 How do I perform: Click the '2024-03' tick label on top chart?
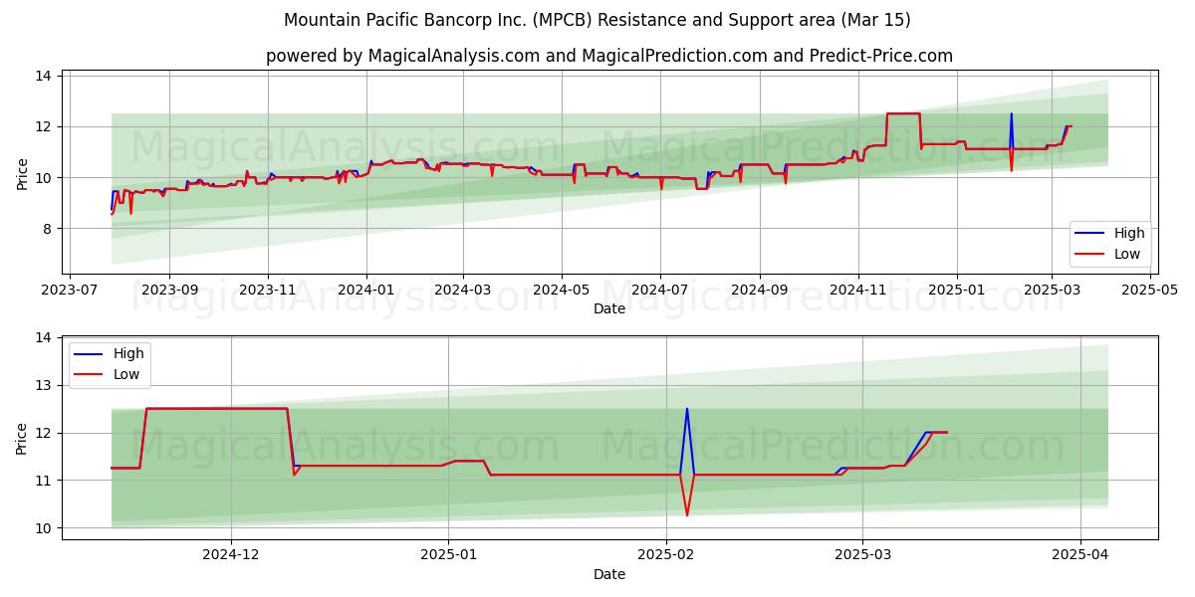click(463, 289)
